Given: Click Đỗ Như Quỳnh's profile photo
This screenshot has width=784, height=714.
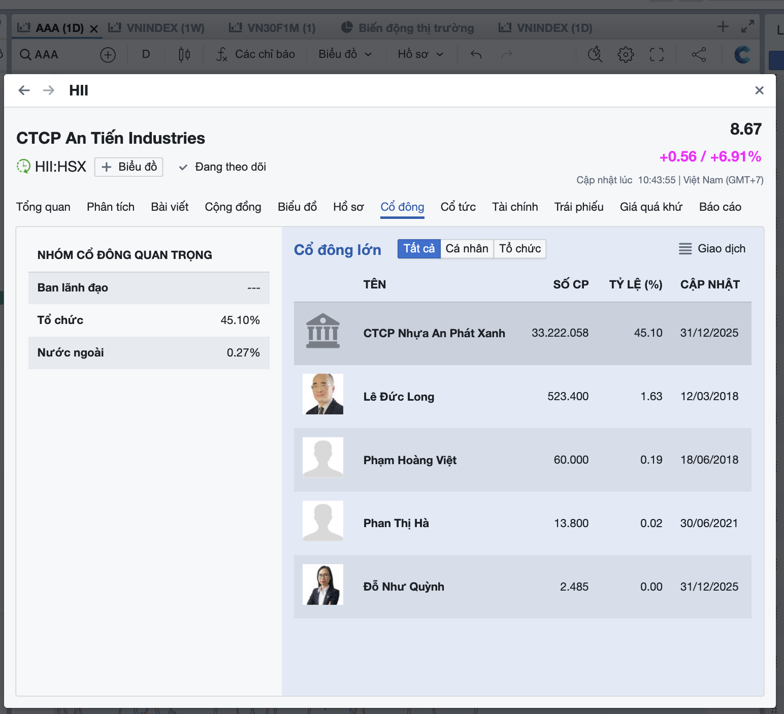Looking at the screenshot, I should 323,585.
